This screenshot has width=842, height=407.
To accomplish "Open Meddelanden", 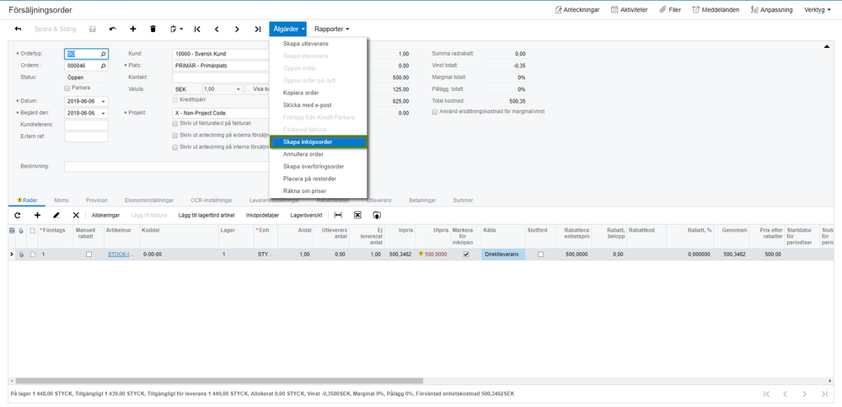I will (x=716, y=9).
